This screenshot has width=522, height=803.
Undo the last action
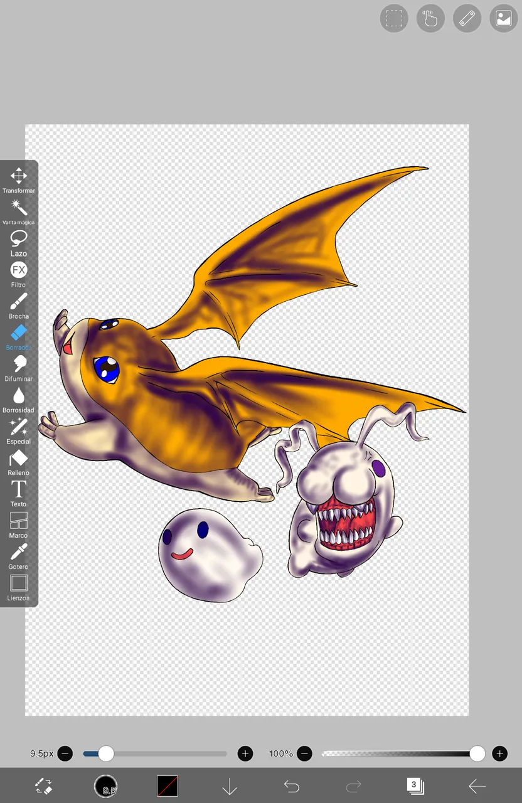pyautogui.click(x=292, y=786)
